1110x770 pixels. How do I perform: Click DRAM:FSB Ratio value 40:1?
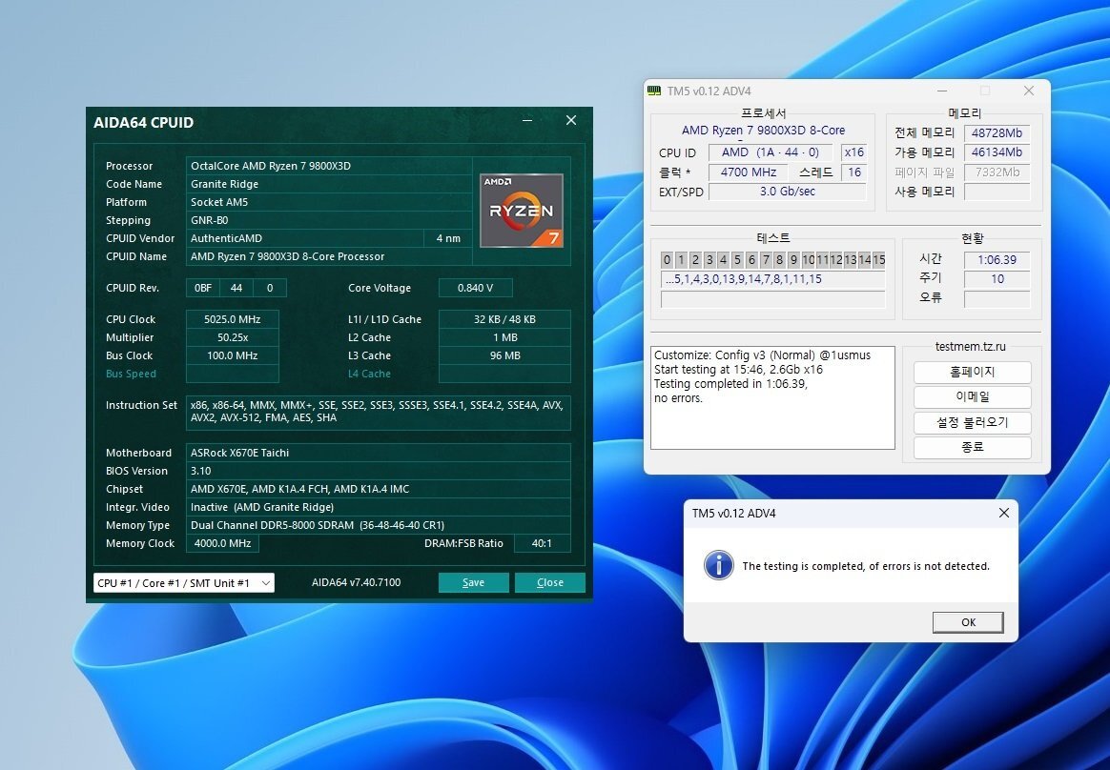point(542,543)
